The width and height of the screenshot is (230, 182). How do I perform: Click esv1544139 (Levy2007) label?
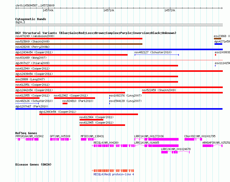pos(125,101)
